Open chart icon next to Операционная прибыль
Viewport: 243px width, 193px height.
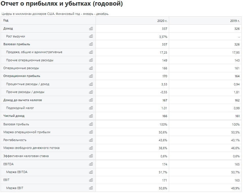click(91, 76)
